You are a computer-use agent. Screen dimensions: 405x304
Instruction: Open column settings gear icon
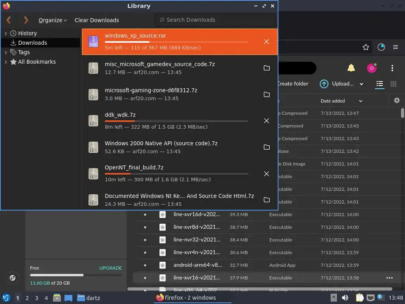397,100
